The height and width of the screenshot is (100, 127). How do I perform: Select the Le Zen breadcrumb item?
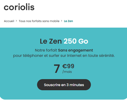pyautogui.click(x=68, y=21)
